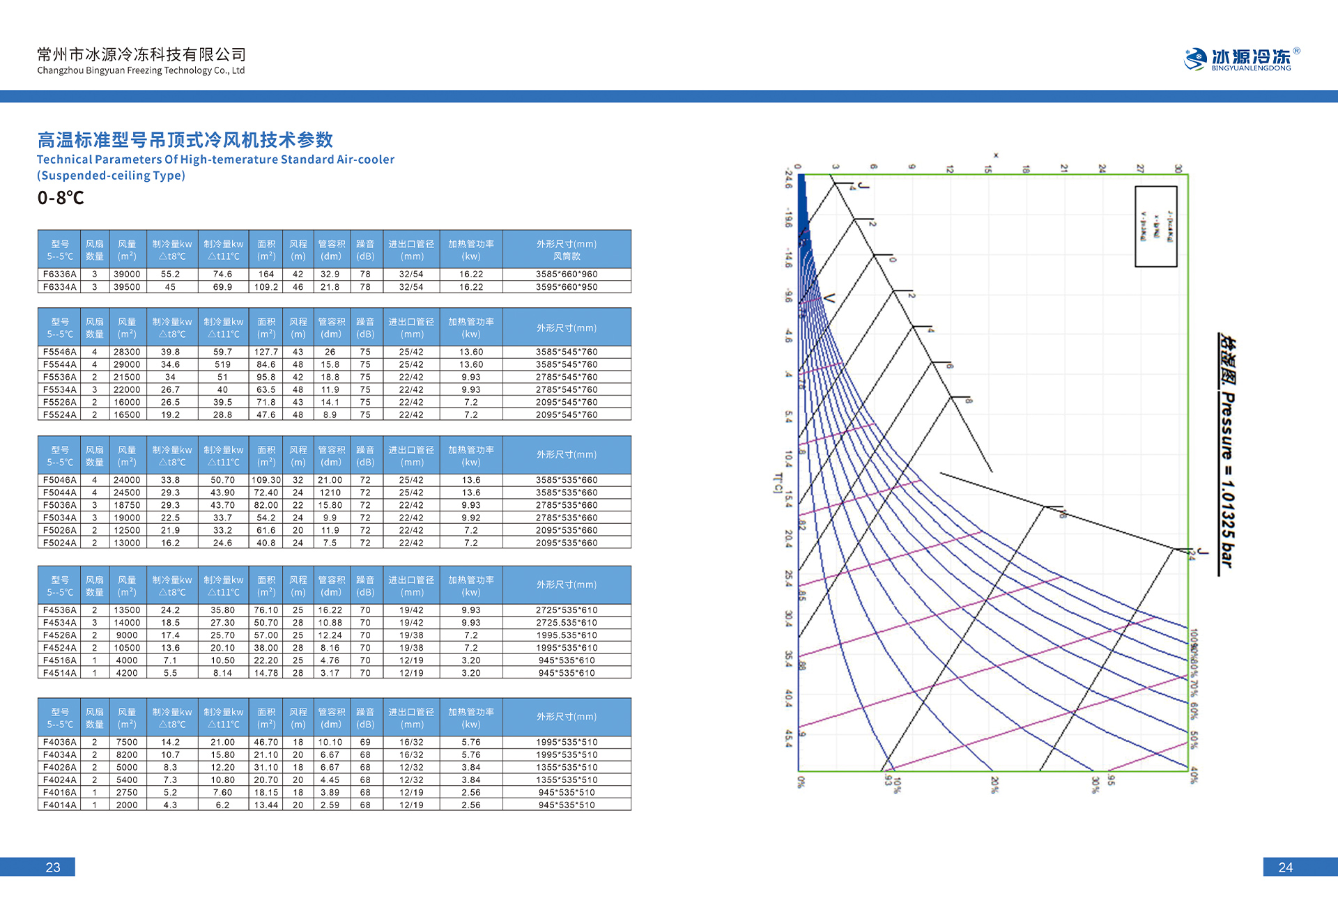Click the value 519 in F5544A row
This screenshot has height=914, width=1338.
tap(222, 365)
